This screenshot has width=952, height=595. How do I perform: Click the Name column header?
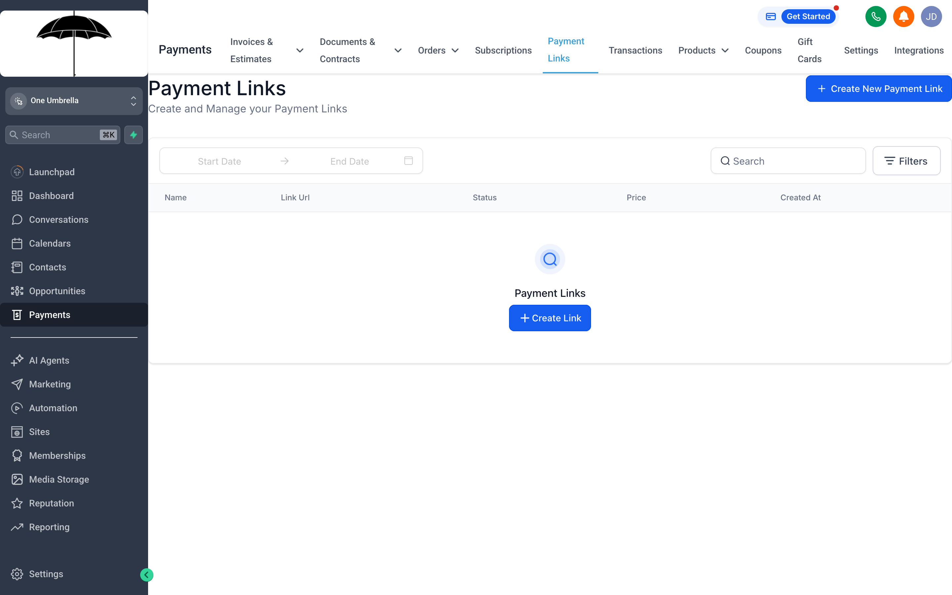[x=176, y=198]
